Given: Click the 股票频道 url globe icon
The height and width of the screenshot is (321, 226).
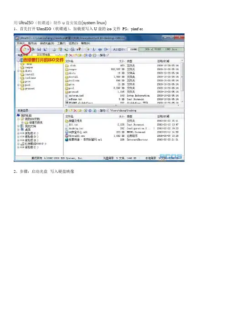Looking at the screenshot, I should point(67,139).
